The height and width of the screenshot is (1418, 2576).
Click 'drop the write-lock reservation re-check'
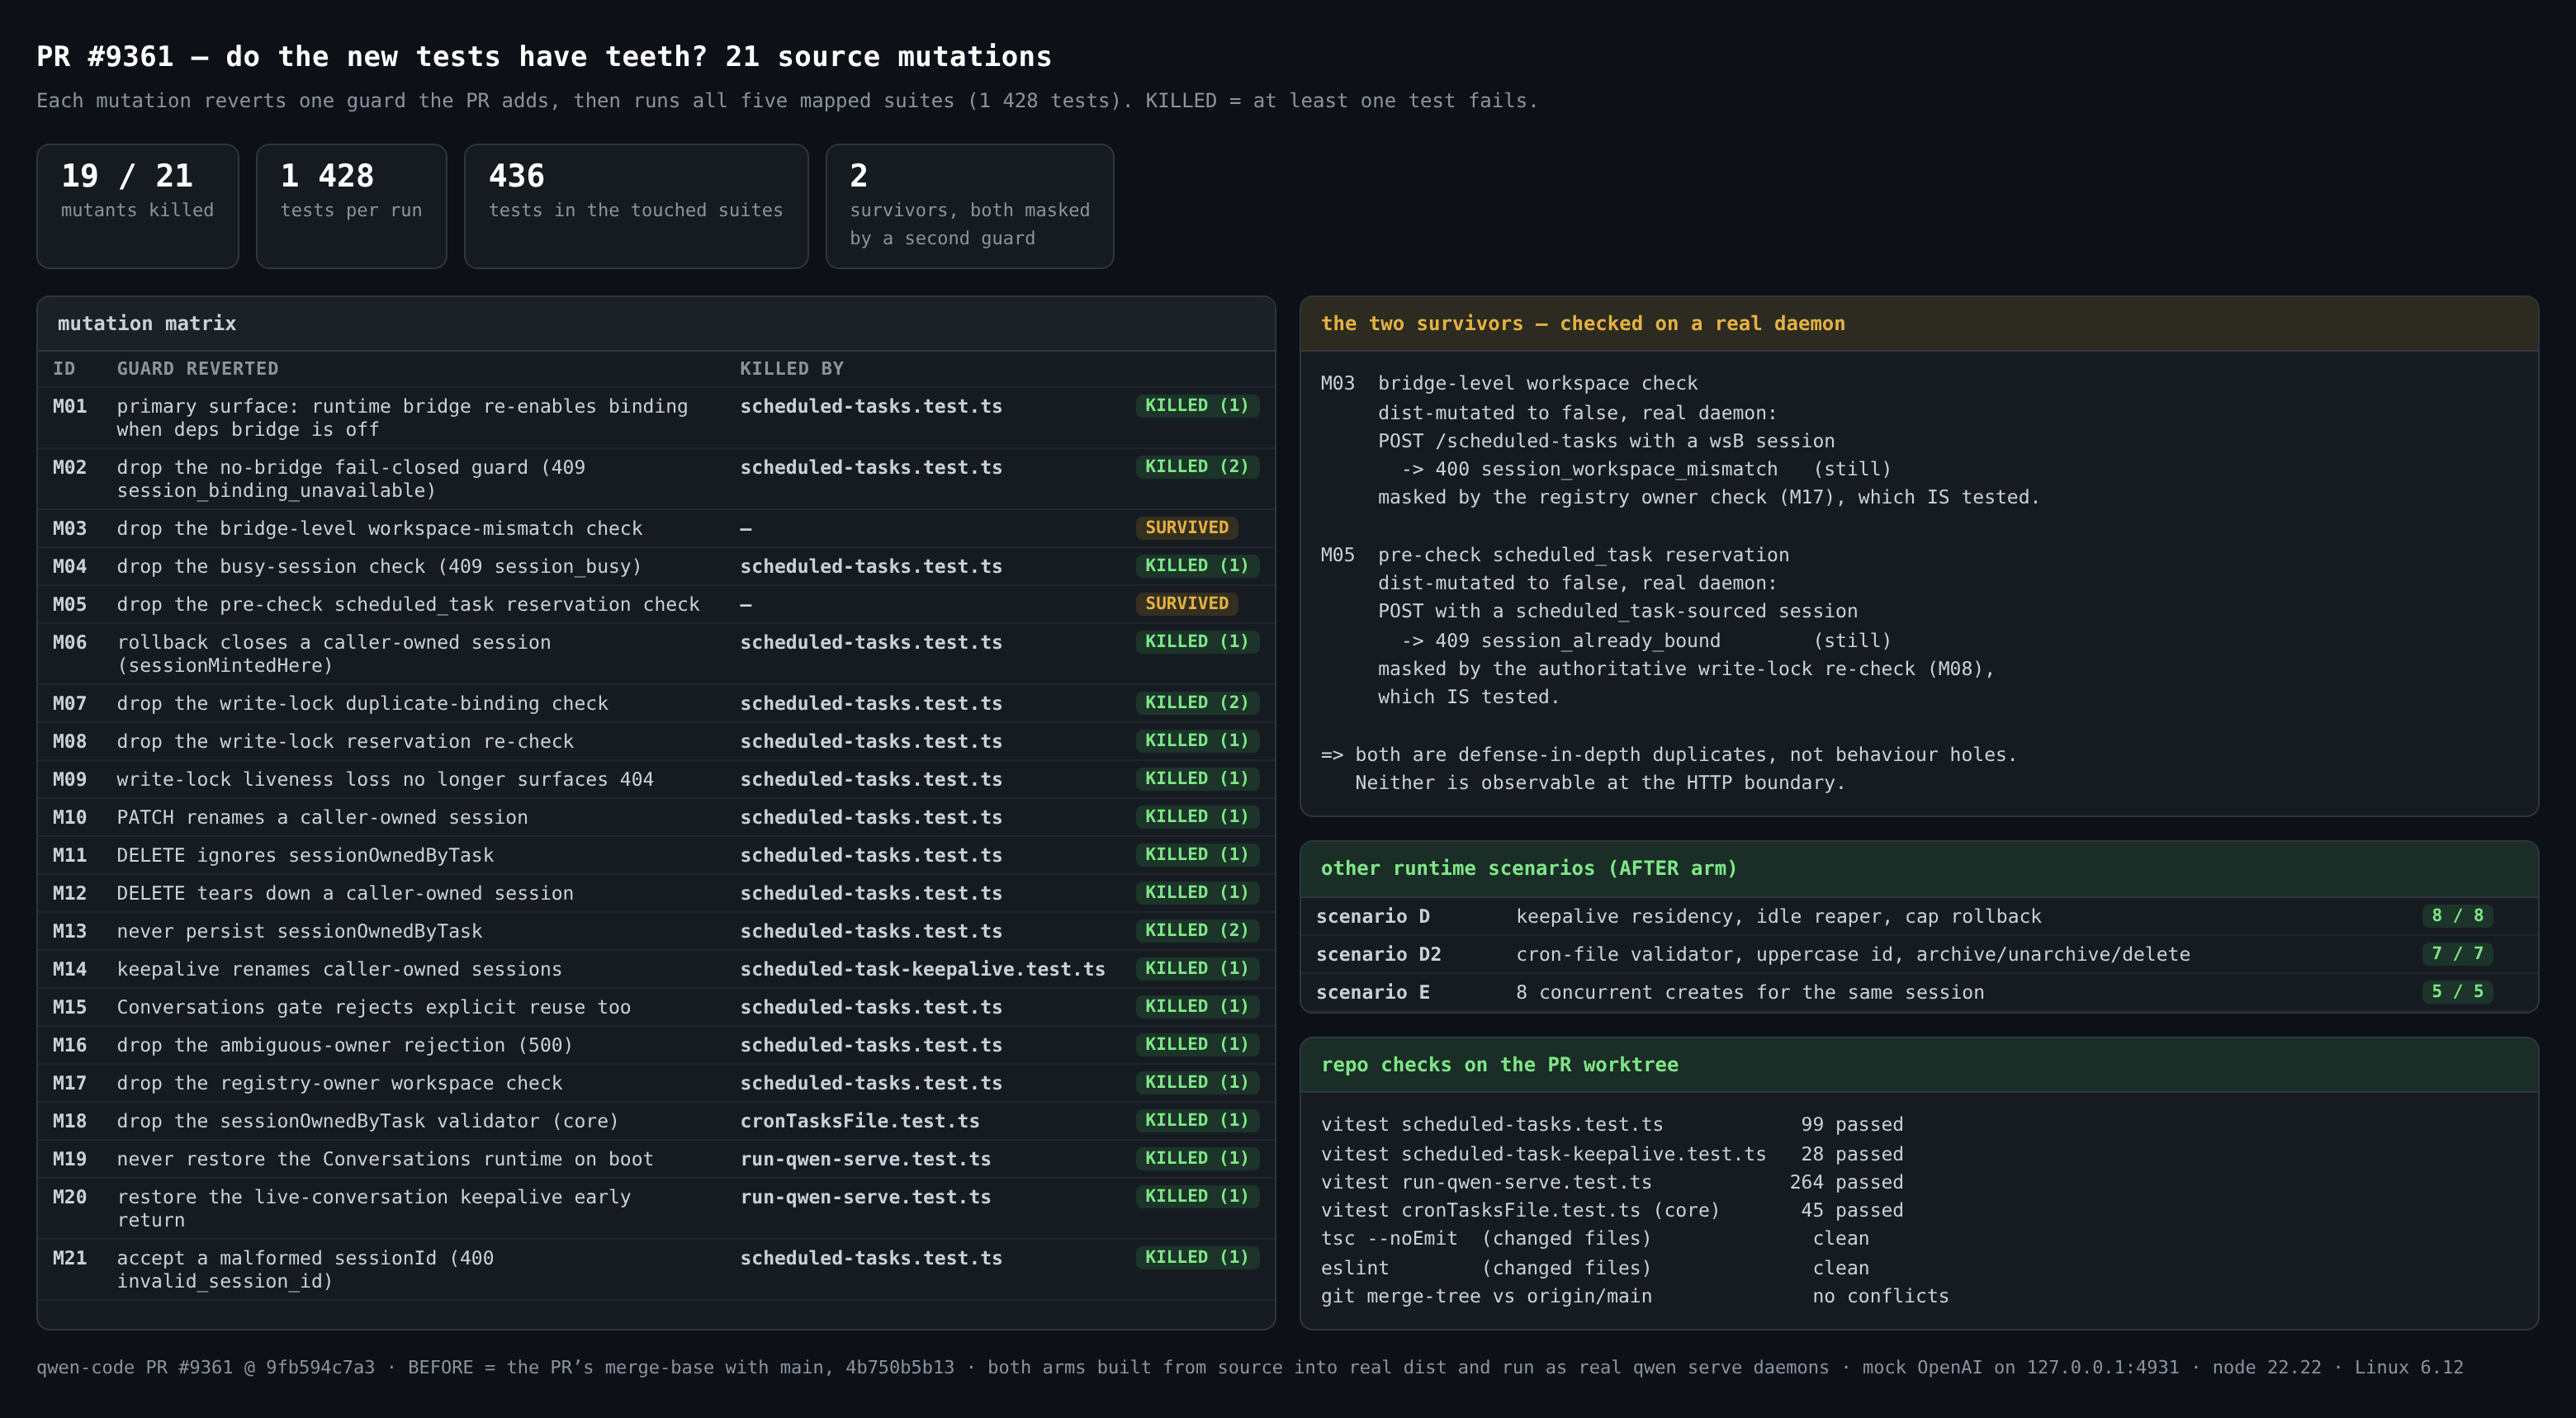point(345,741)
